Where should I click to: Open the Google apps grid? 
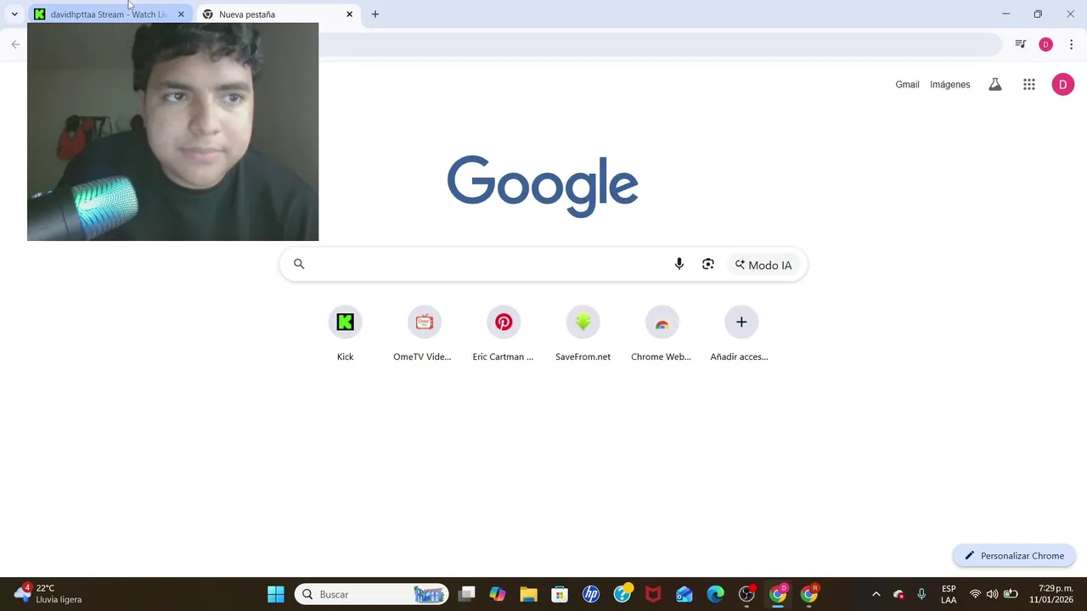(x=1028, y=85)
